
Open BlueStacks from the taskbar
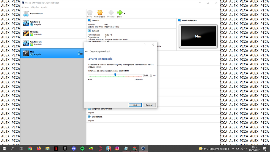point(91,149)
